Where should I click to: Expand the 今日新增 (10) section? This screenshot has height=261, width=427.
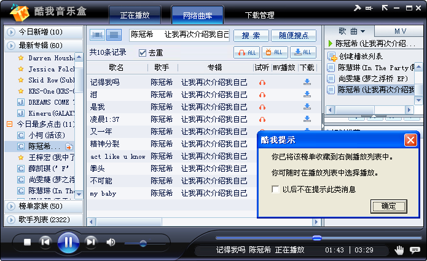tap(44, 32)
